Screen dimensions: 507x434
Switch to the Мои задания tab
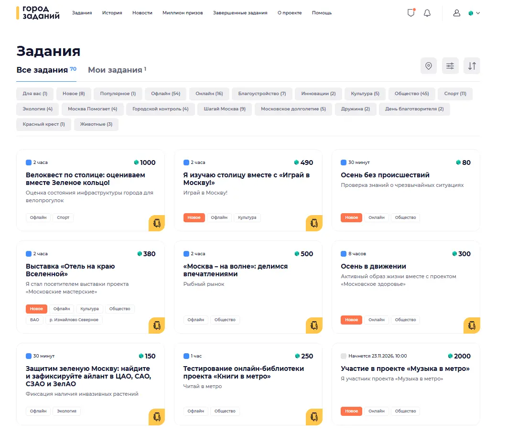tap(117, 70)
